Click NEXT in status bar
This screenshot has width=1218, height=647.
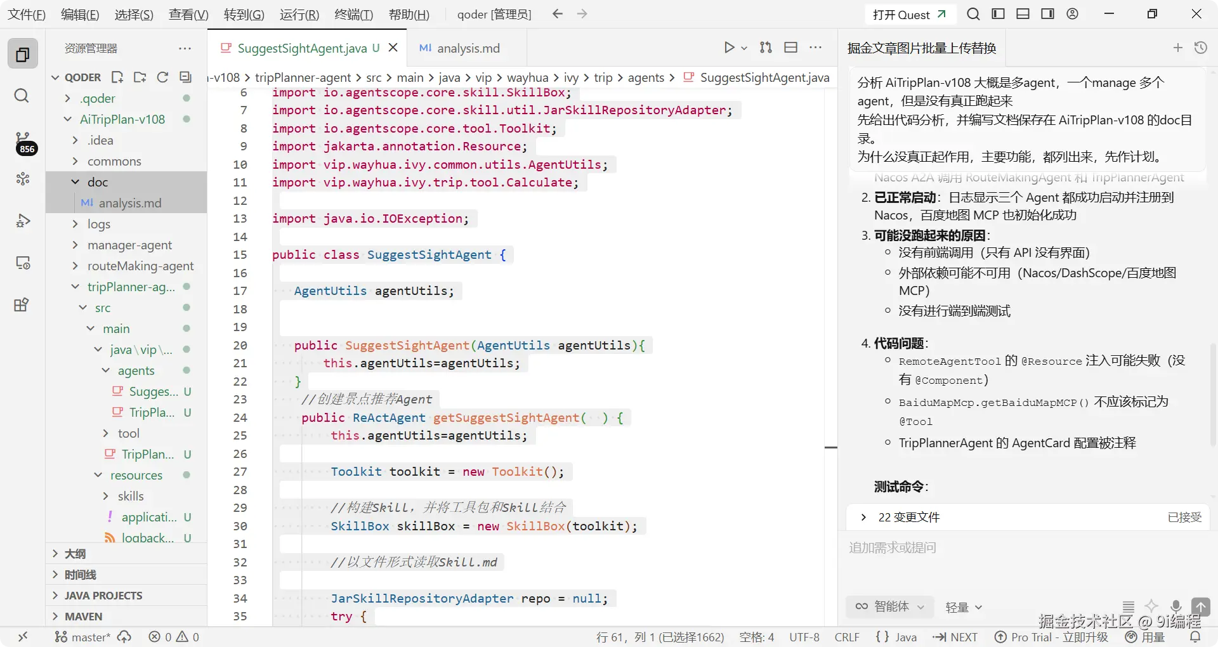pos(955,637)
